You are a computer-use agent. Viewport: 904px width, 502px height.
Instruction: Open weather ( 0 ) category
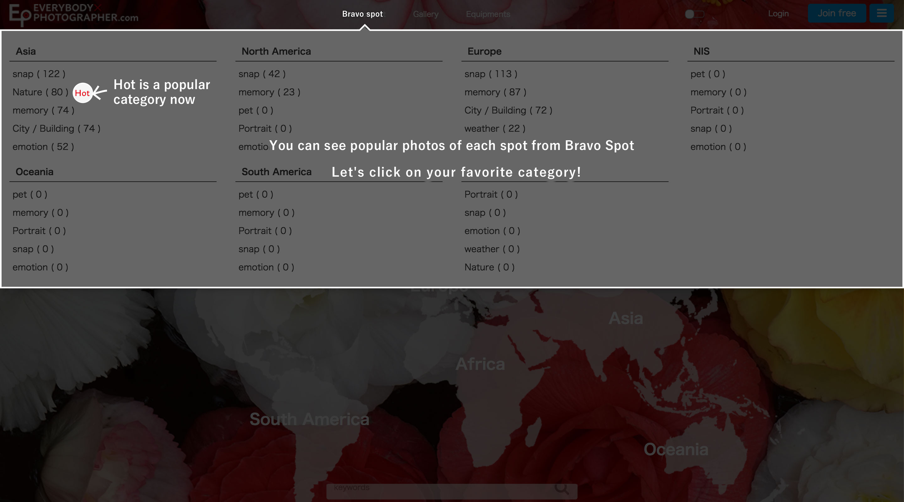coord(492,249)
